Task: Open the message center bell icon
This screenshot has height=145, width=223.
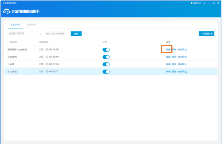Action: (x=192, y=3)
